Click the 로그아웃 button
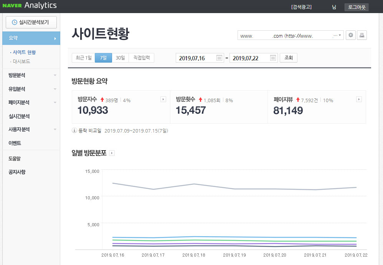Viewport: 383px width, 265px height. coord(357,7)
